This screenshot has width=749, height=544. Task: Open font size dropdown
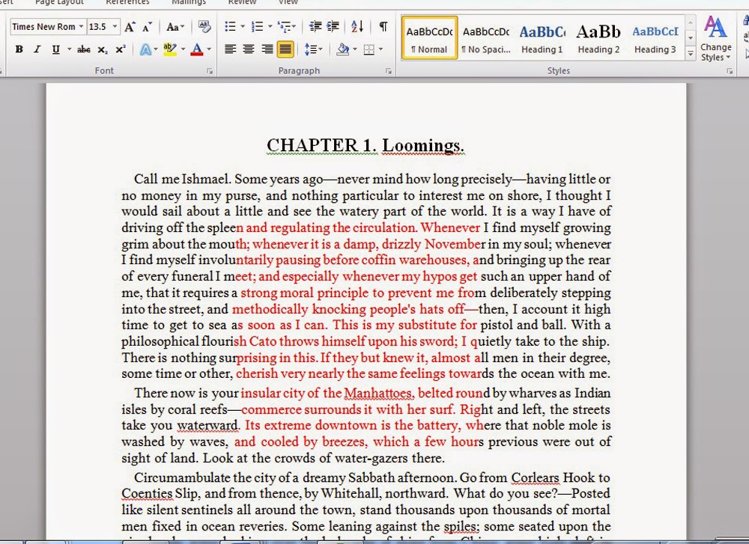point(115,26)
